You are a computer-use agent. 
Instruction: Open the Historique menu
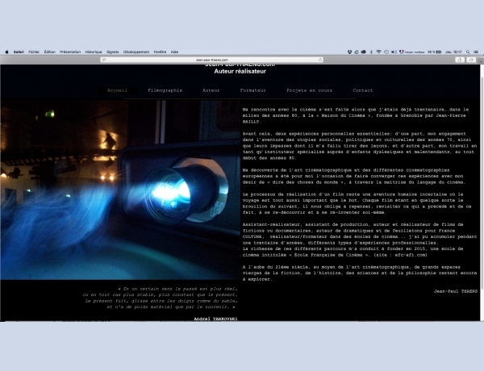94,52
